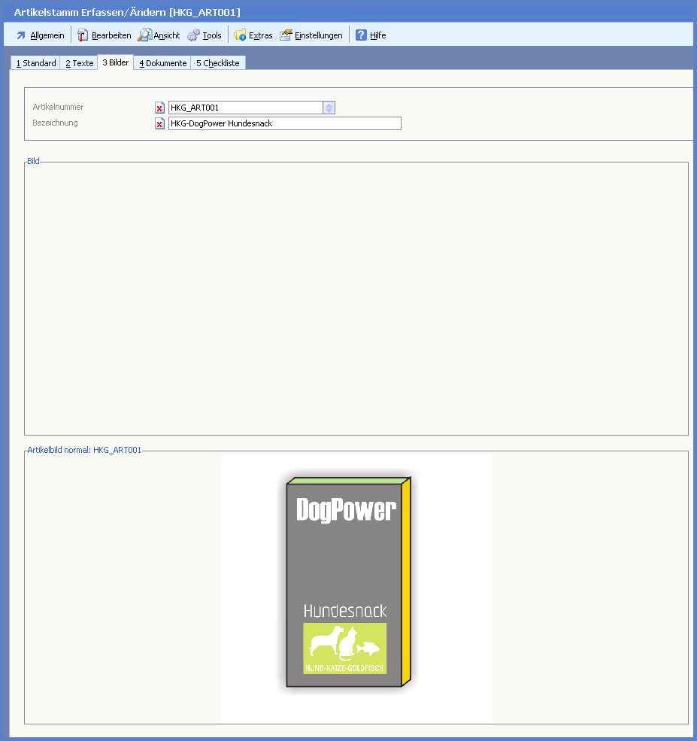697x741 pixels.
Task: Open Hilfe with the question mark icon
Action: pos(361,35)
